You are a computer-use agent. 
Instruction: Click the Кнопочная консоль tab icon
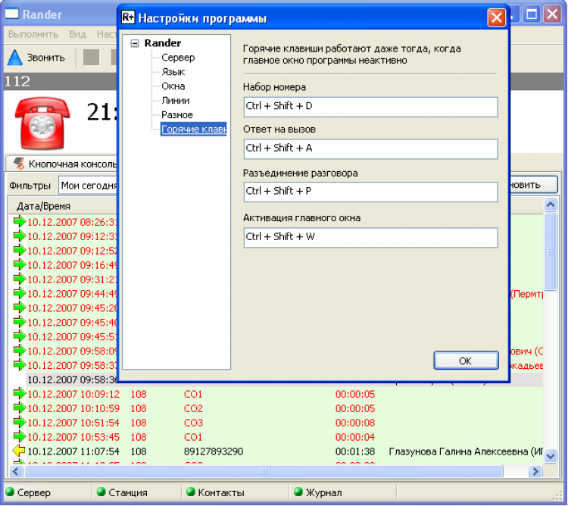19,164
